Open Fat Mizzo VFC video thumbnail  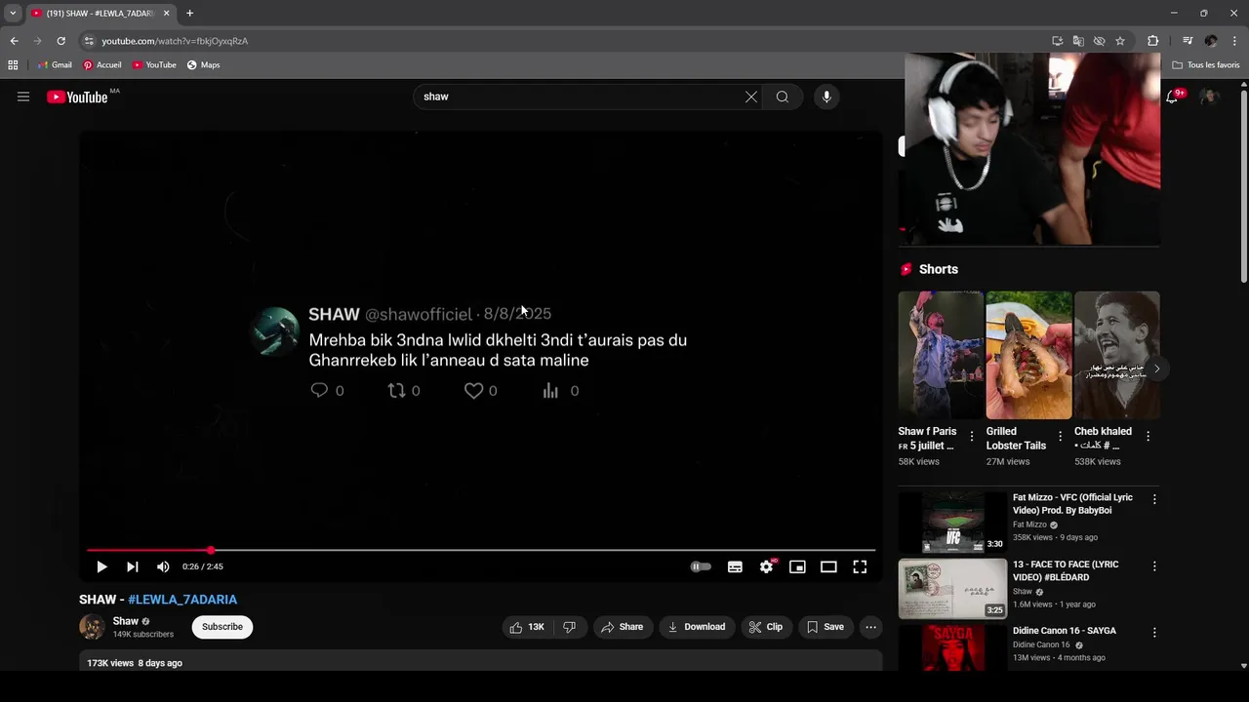point(952,522)
